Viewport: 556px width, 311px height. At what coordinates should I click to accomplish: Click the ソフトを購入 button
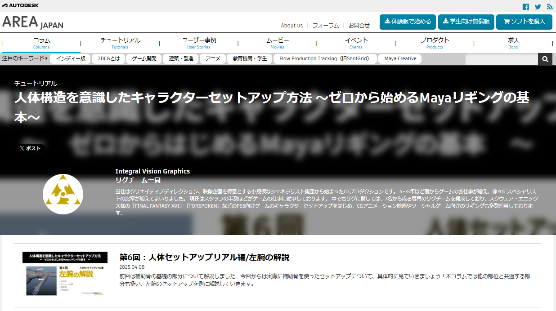coord(524,22)
